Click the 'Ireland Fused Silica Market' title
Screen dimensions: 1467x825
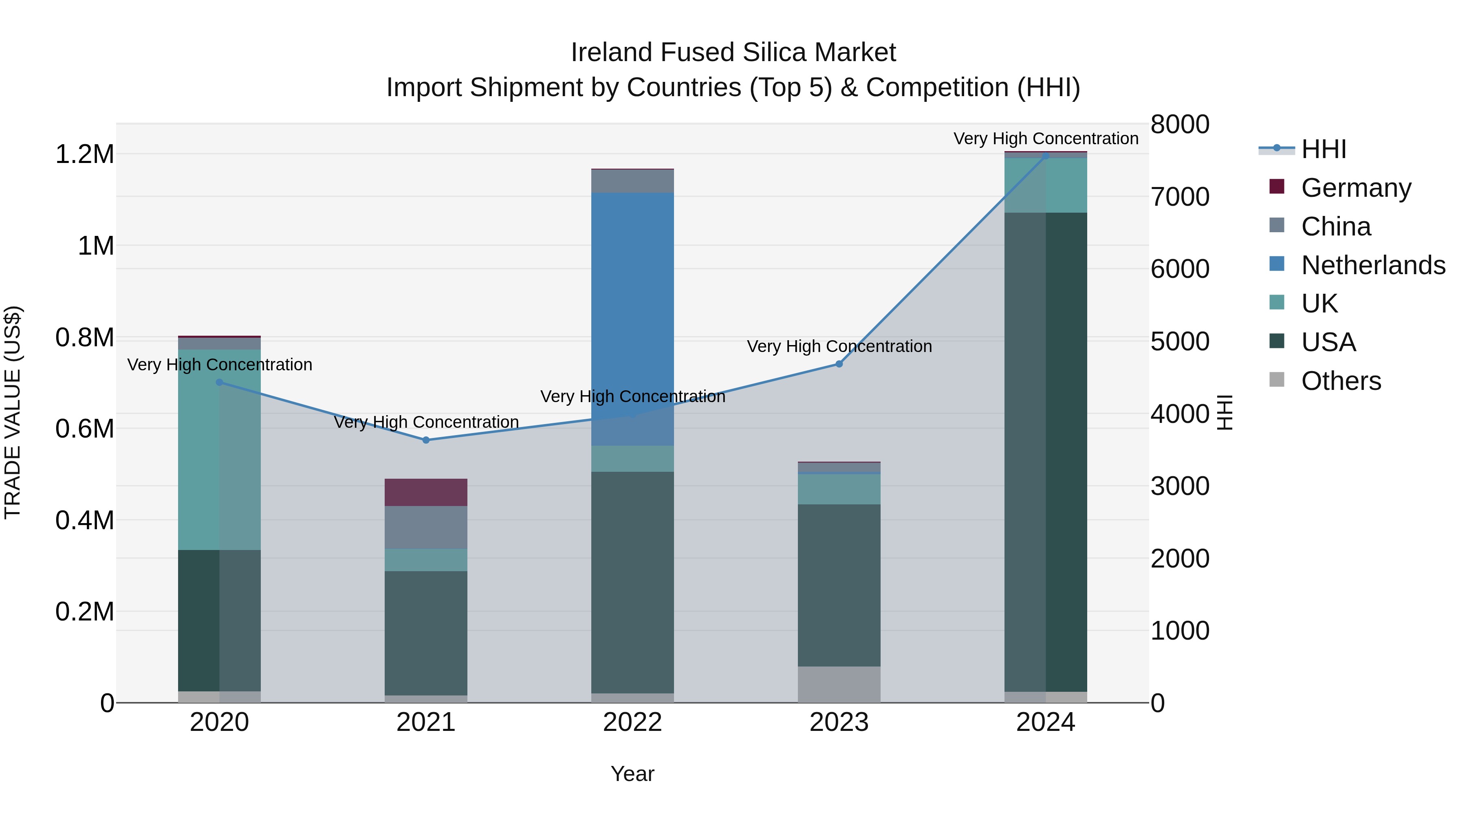coord(733,53)
